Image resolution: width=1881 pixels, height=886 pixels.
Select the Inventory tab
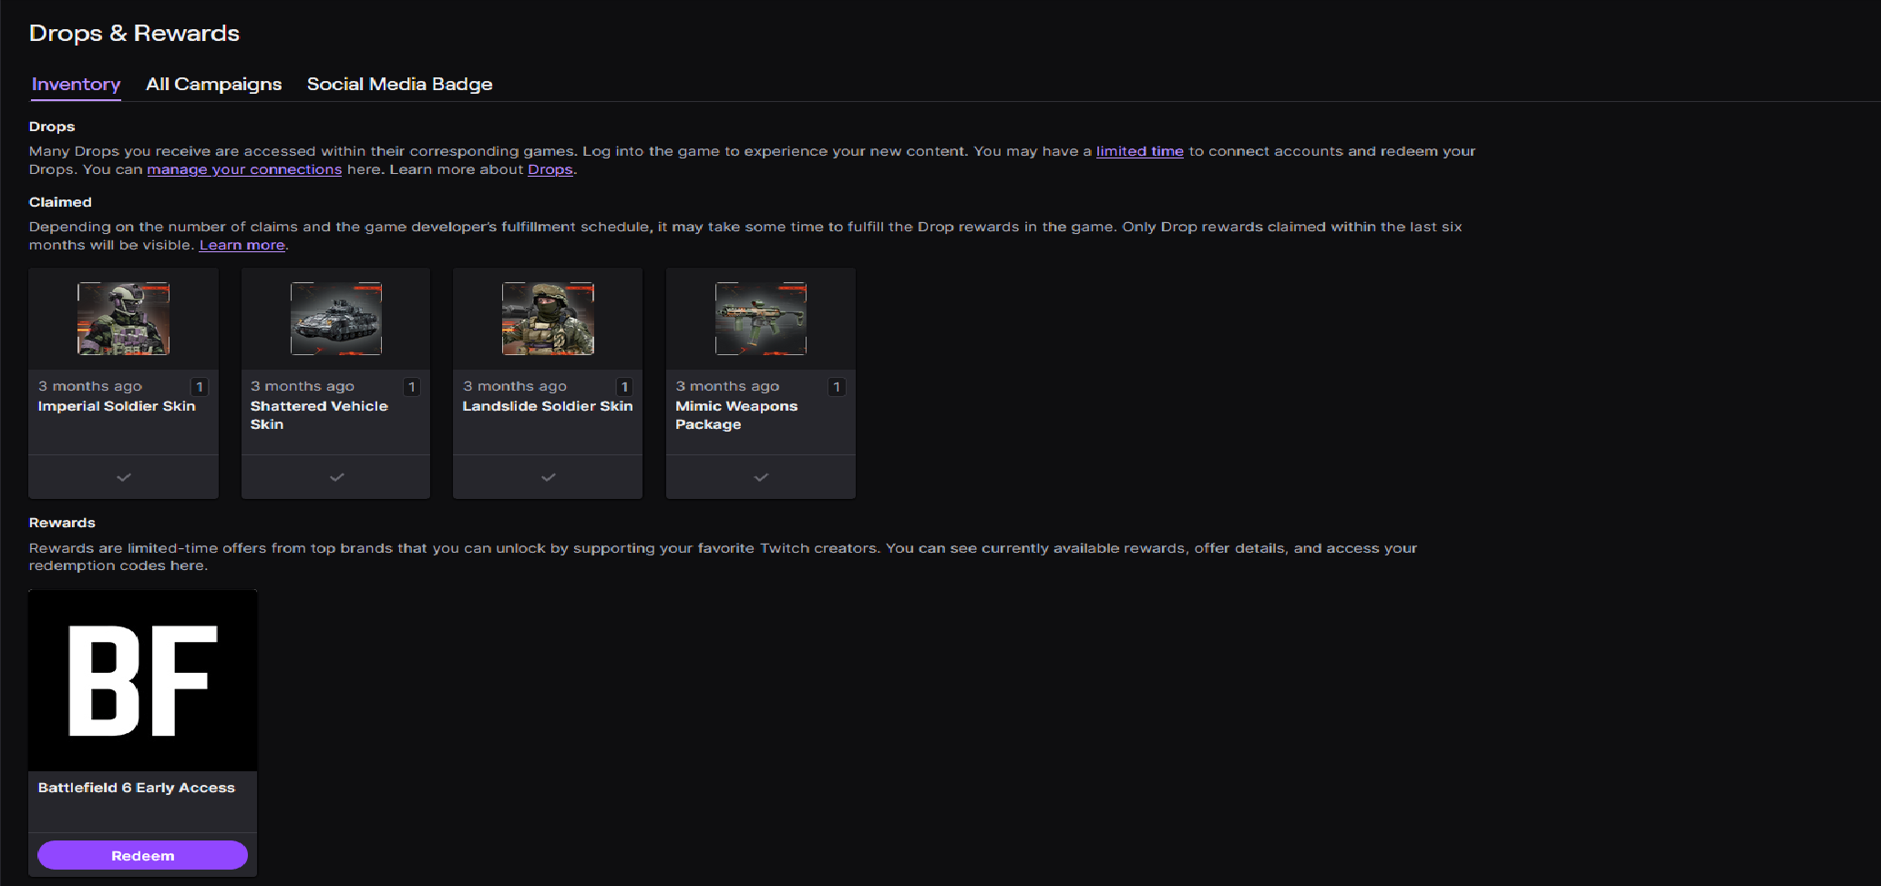pyautogui.click(x=76, y=84)
